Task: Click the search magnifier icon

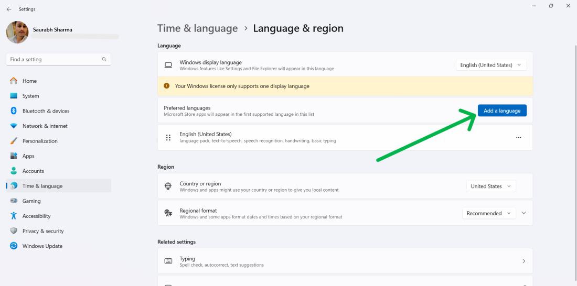Action: click(104, 59)
